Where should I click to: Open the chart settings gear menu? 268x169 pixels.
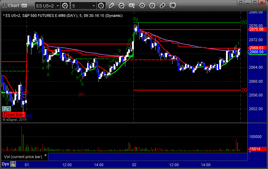(x=65, y=6)
